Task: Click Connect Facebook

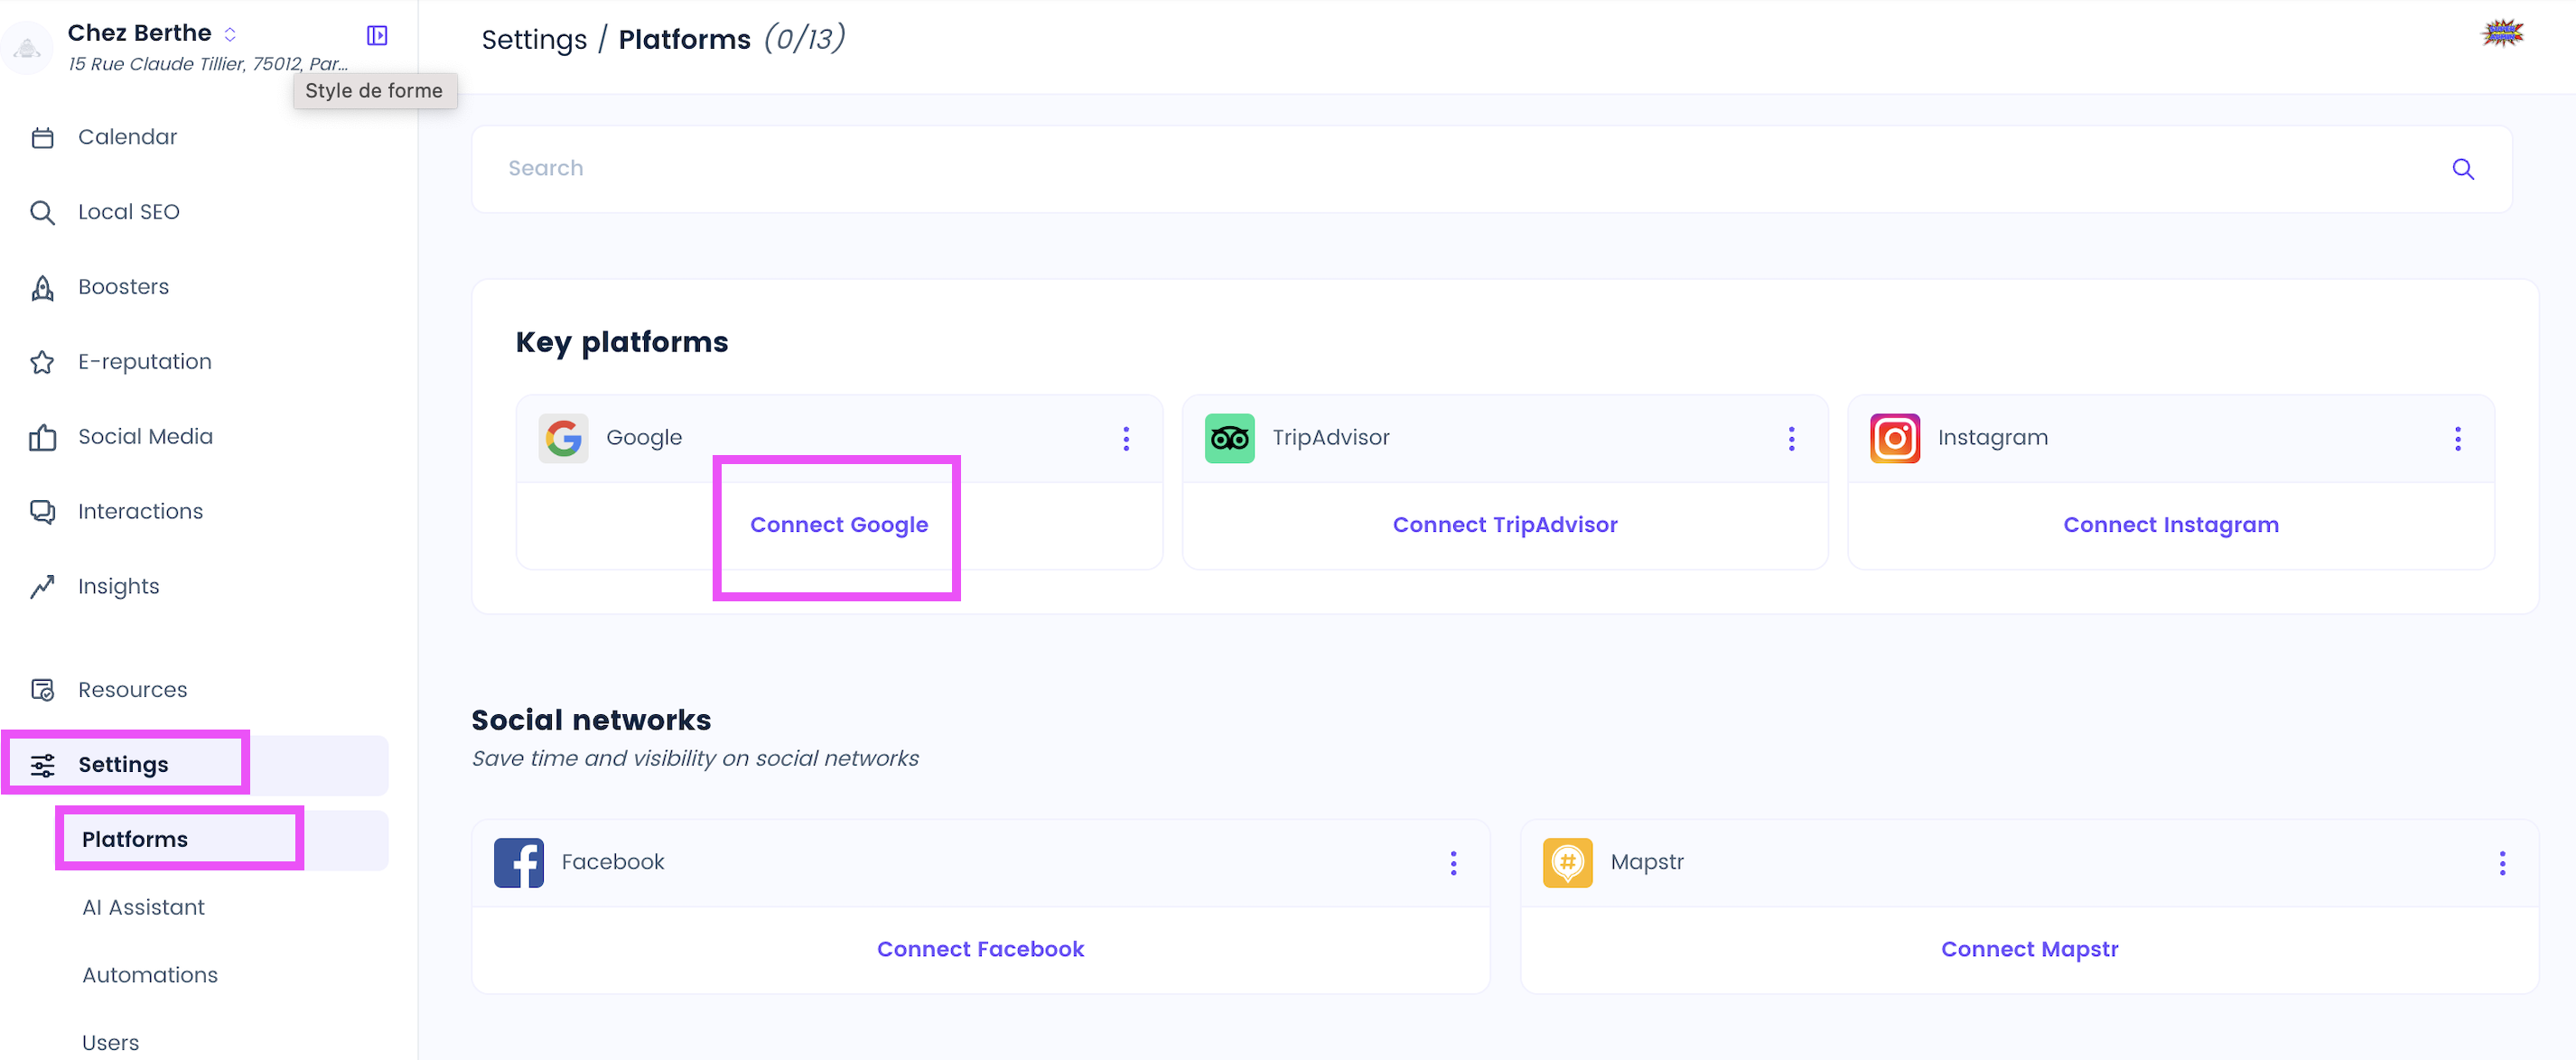Action: (980, 949)
